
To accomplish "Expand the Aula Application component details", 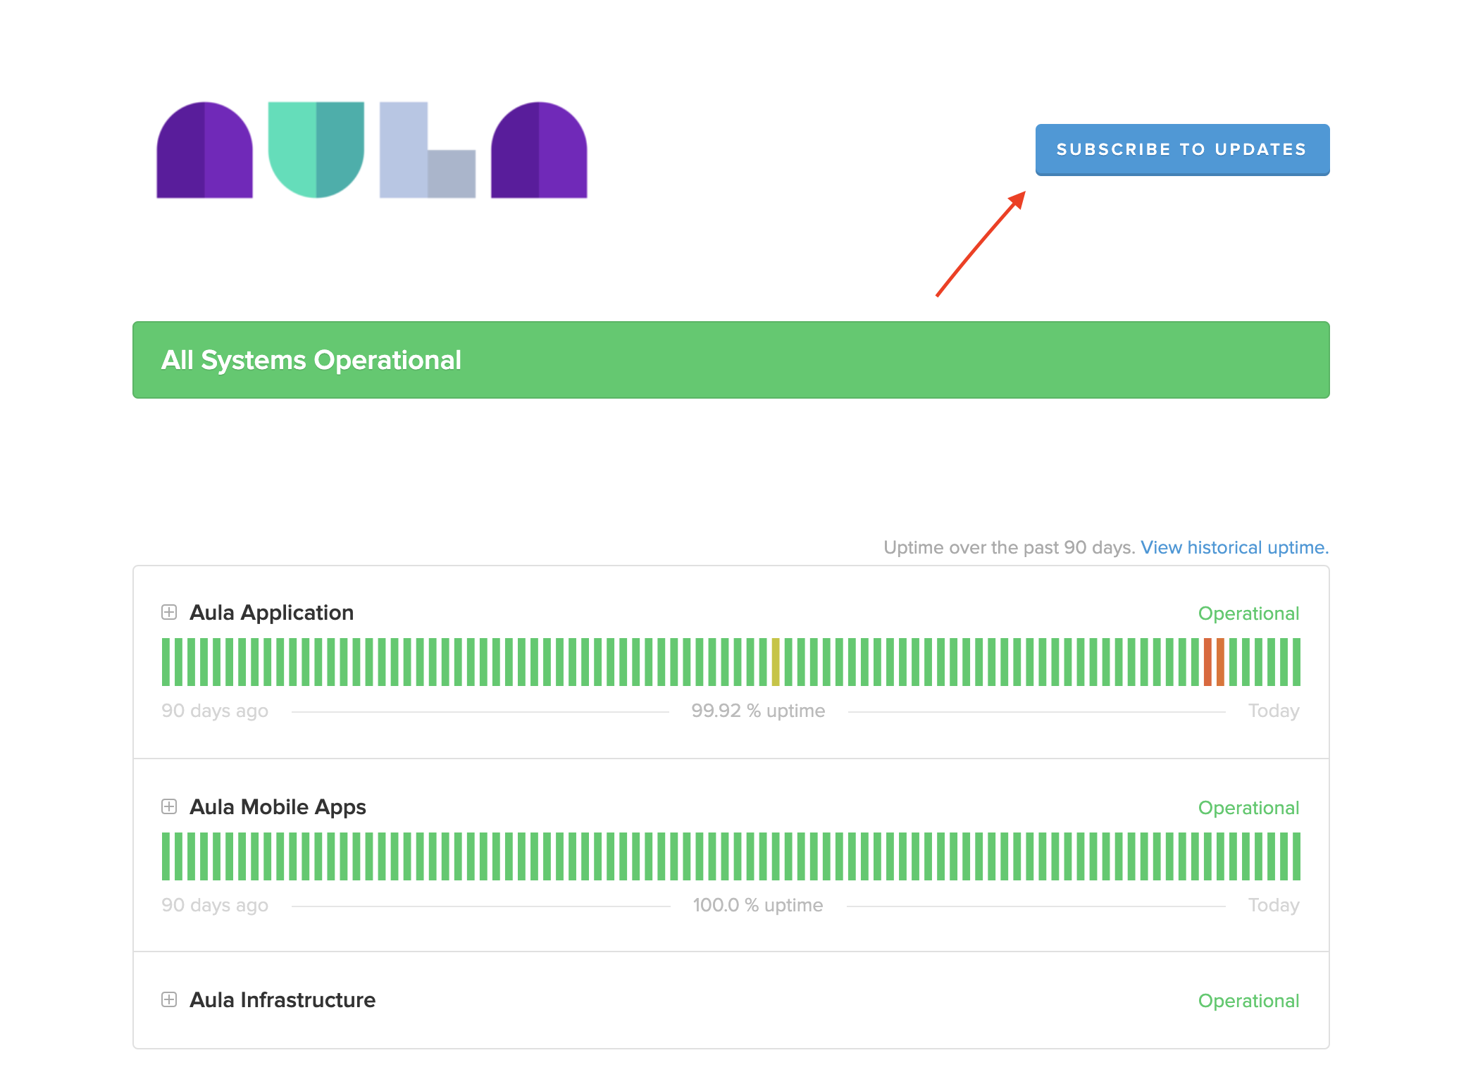I will [168, 613].
